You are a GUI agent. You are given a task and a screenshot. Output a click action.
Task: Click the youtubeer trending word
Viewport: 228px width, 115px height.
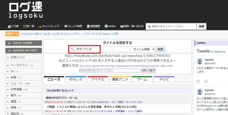[x=27, y=34]
